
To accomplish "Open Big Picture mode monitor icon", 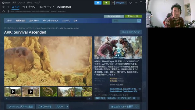I will tap(130, 3).
